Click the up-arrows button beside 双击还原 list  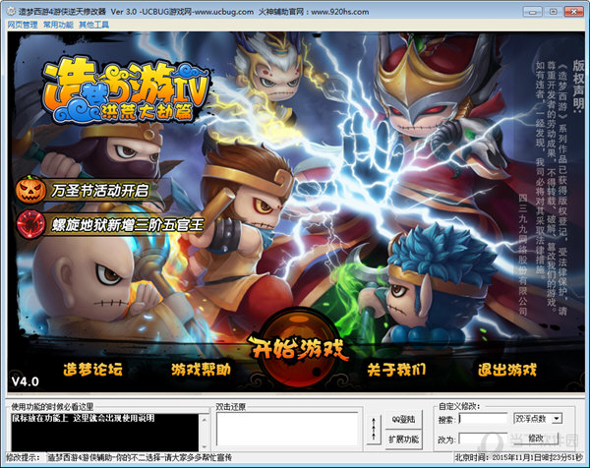point(374,429)
